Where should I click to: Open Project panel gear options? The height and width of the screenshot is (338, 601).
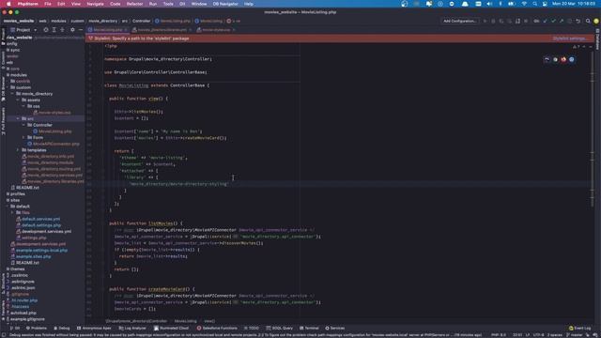tap(72, 29)
